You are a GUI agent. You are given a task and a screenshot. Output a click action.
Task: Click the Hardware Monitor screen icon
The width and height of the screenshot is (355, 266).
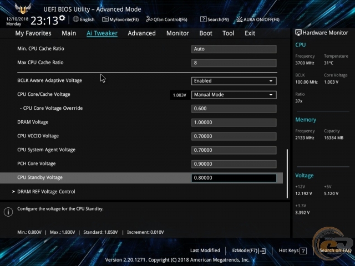coord(298,33)
